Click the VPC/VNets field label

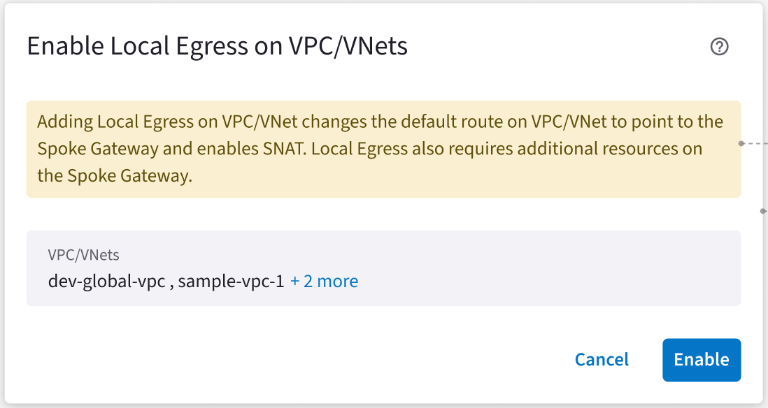click(x=83, y=255)
